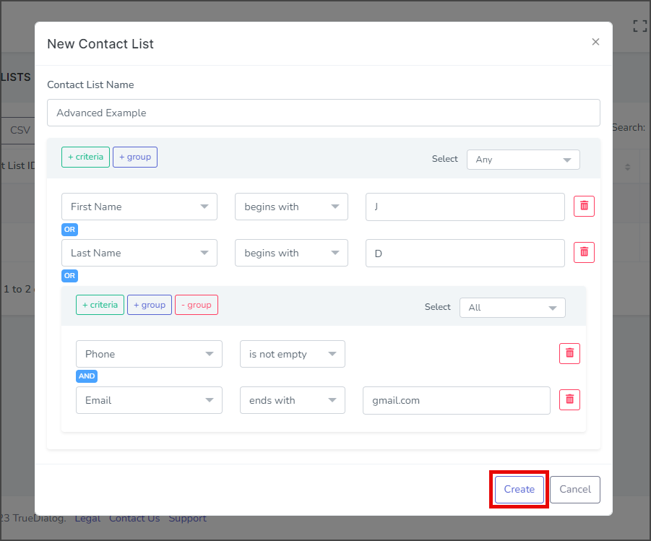
Task: Change First Name 'begins with' operator
Action: (291, 207)
